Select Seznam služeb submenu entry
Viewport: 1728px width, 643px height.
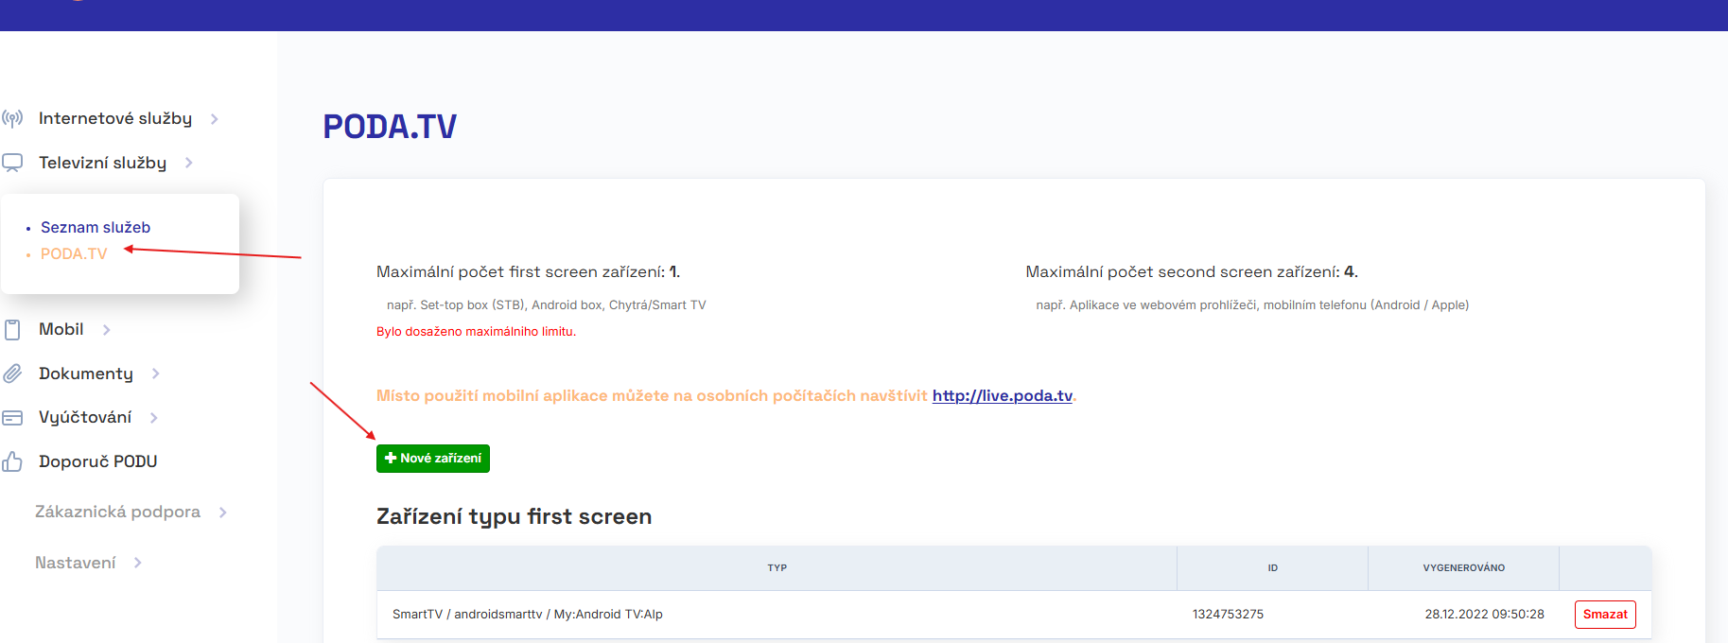click(x=96, y=227)
